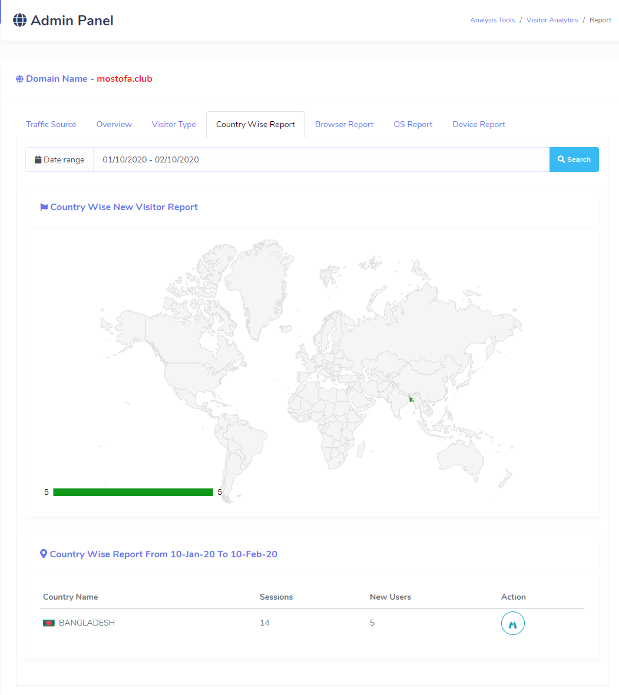Image resolution: width=619 pixels, height=695 pixels.
Task: Select the Browser Report tab
Action: coord(345,125)
